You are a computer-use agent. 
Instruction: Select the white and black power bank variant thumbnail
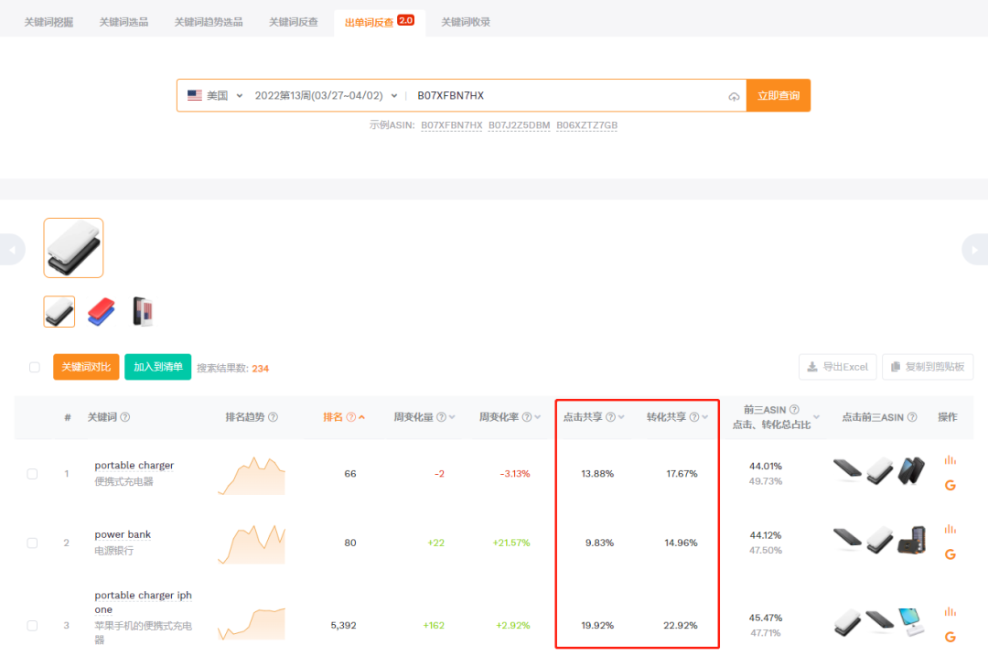59,311
